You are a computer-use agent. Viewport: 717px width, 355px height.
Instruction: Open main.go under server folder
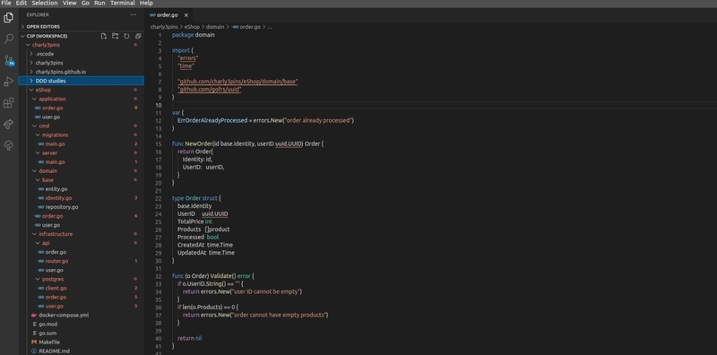coord(81,162)
